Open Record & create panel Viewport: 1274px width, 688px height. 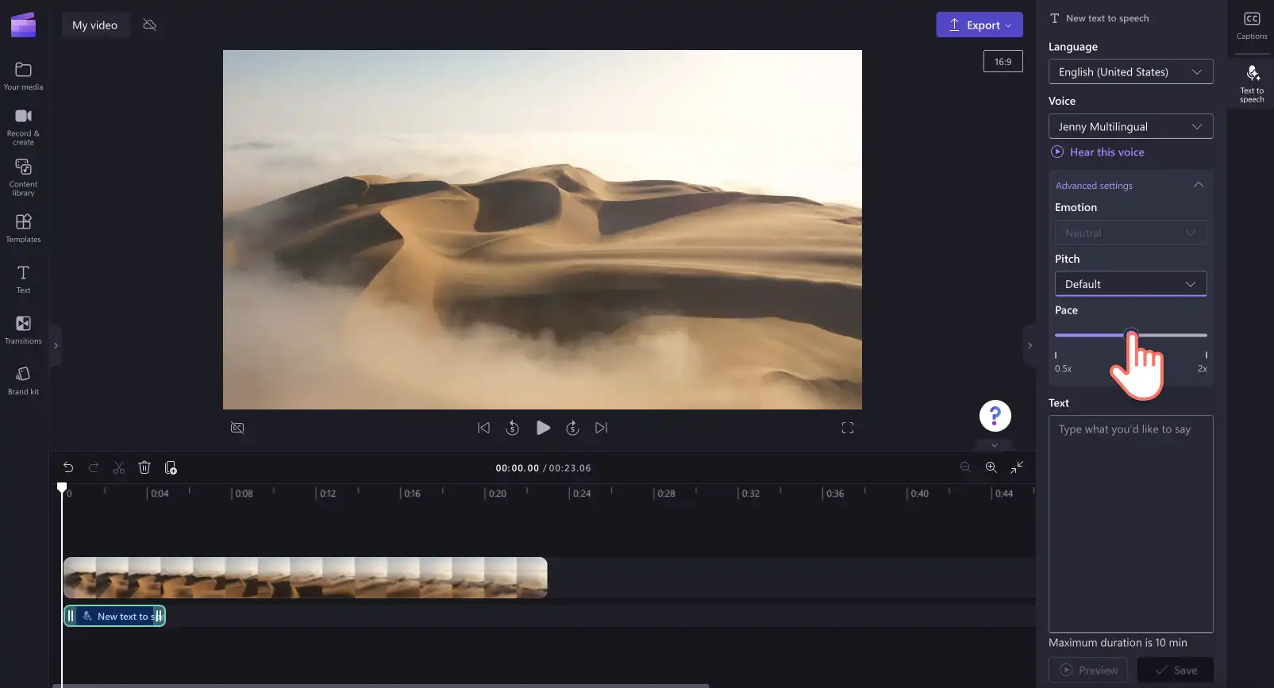point(23,127)
